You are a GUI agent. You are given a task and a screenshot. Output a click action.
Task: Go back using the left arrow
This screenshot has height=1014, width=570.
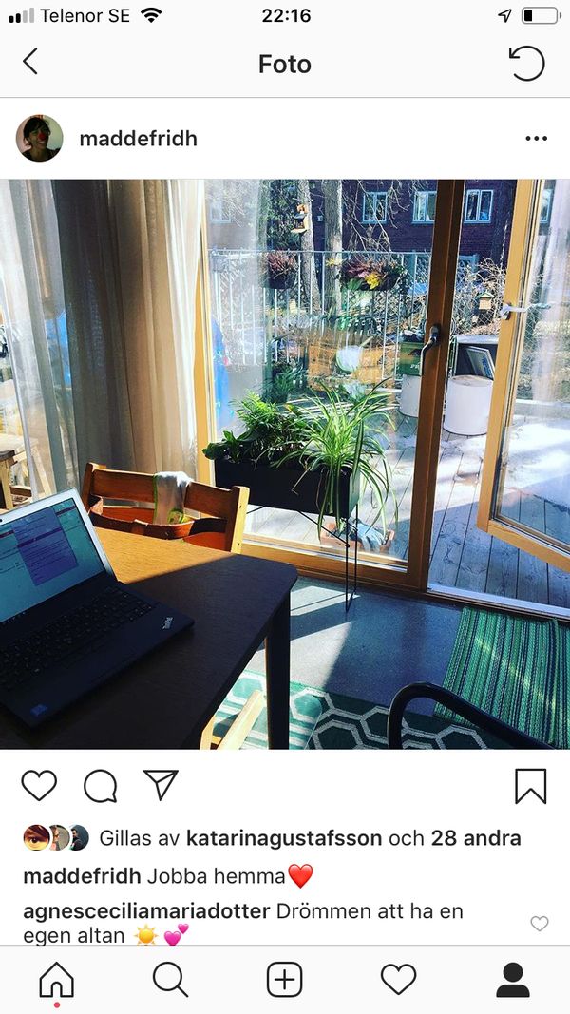point(30,62)
